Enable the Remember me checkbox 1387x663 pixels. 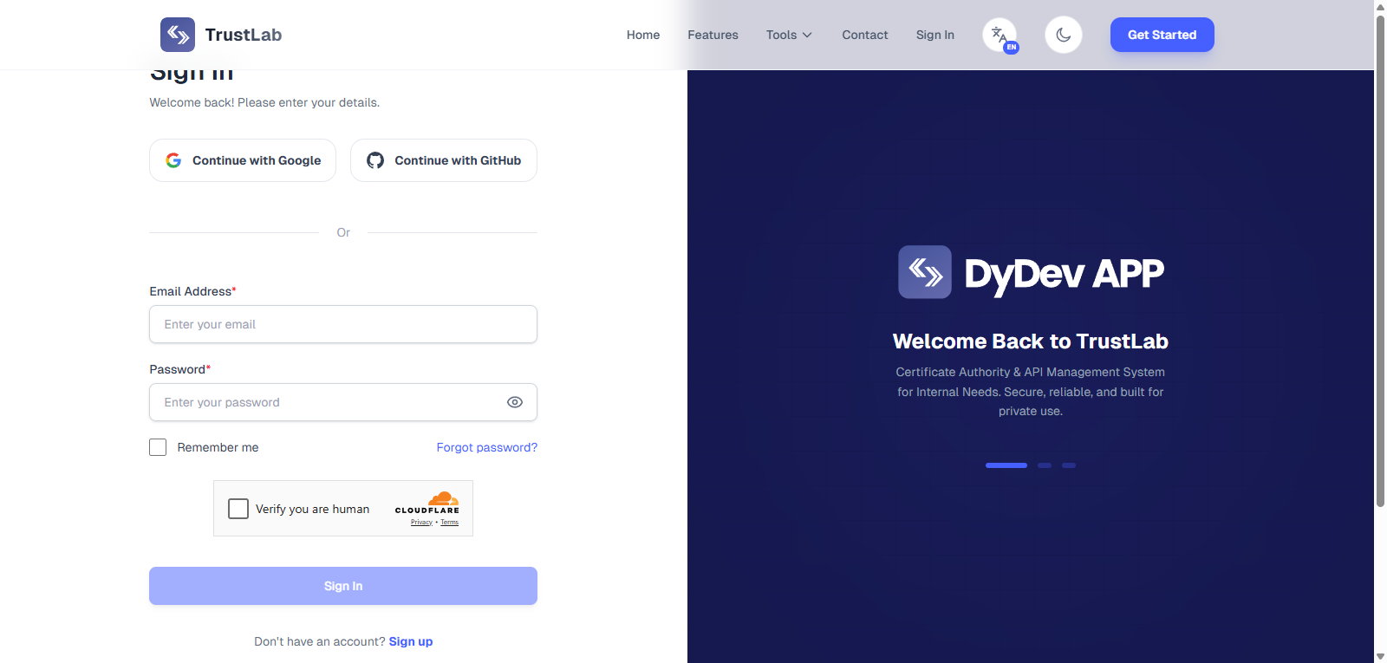pyautogui.click(x=158, y=447)
